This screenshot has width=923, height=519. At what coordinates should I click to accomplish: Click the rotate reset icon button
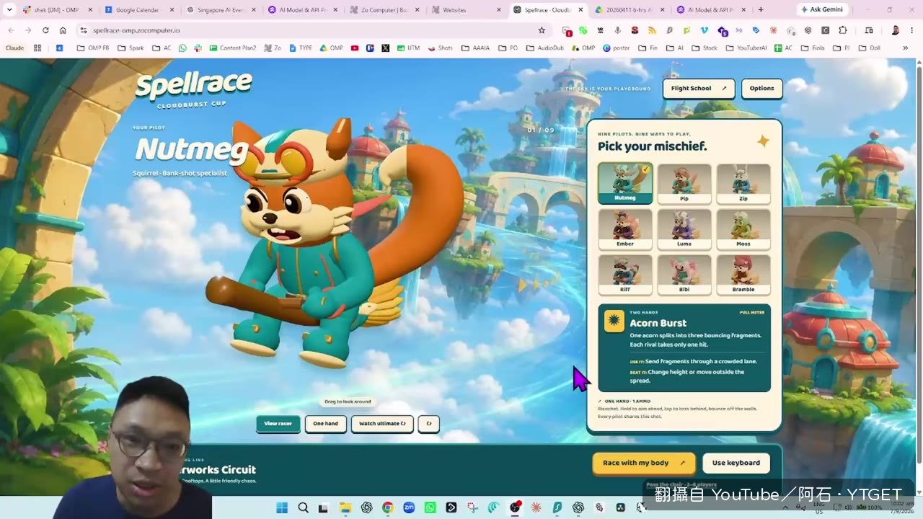click(428, 424)
